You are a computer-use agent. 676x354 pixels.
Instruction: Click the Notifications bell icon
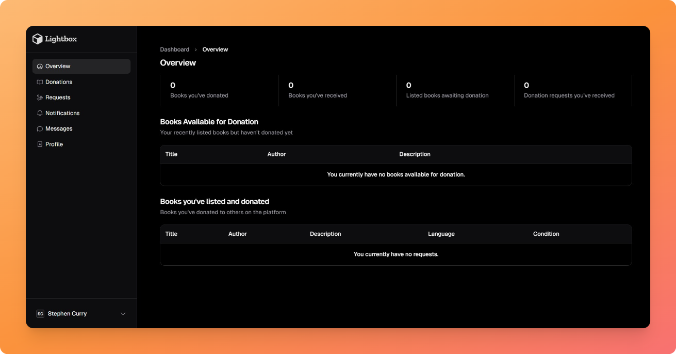tap(40, 113)
